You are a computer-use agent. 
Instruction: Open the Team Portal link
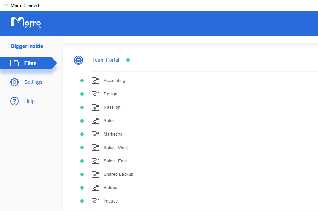click(106, 60)
